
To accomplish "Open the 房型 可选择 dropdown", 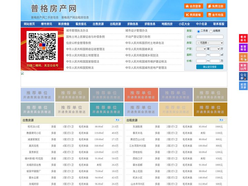I will click(210, 43).
